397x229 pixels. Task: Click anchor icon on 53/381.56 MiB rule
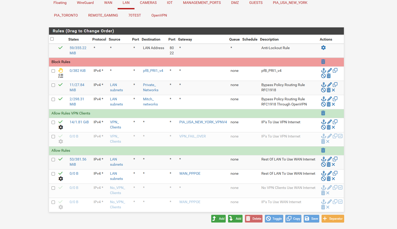pyautogui.click(x=323, y=159)
